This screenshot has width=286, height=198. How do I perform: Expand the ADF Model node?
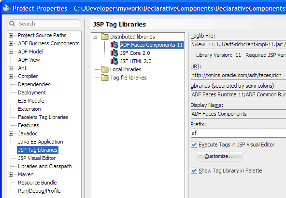[x=11, y=52]
